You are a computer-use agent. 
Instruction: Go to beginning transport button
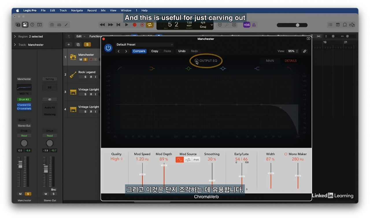[x=118, y=25]
